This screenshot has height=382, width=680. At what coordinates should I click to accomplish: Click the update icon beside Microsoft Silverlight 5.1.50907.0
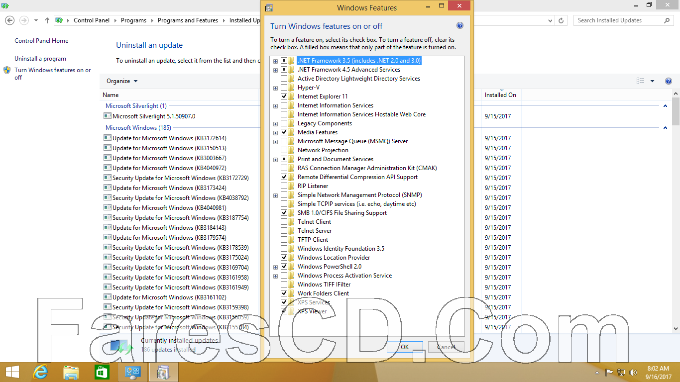click(107, 116)
